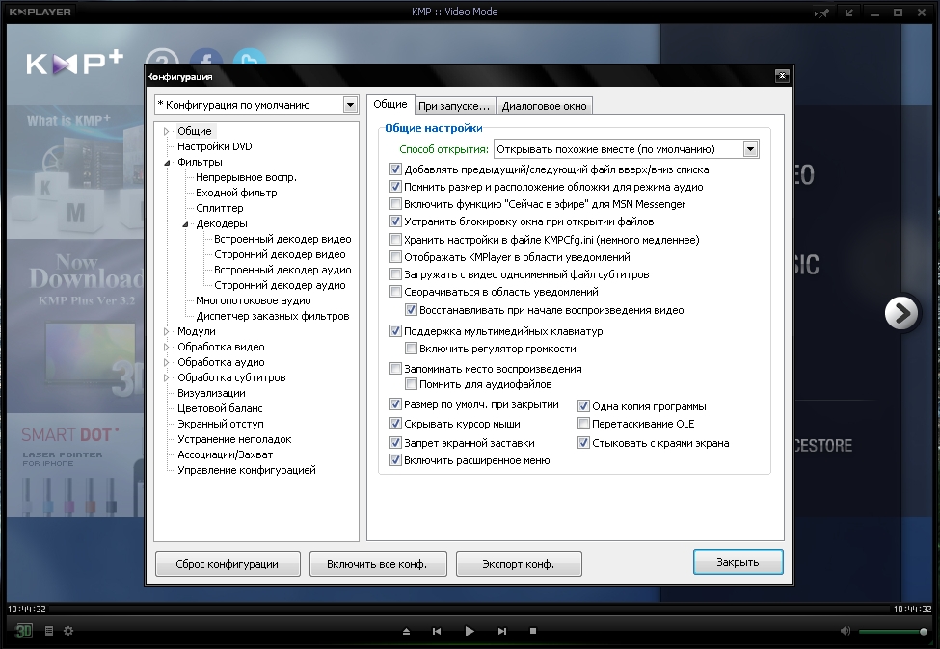The width and height of the screenshot is (940, 649).
Task: Switch to the При запуске... tab
Action: (x=454, y=106)
